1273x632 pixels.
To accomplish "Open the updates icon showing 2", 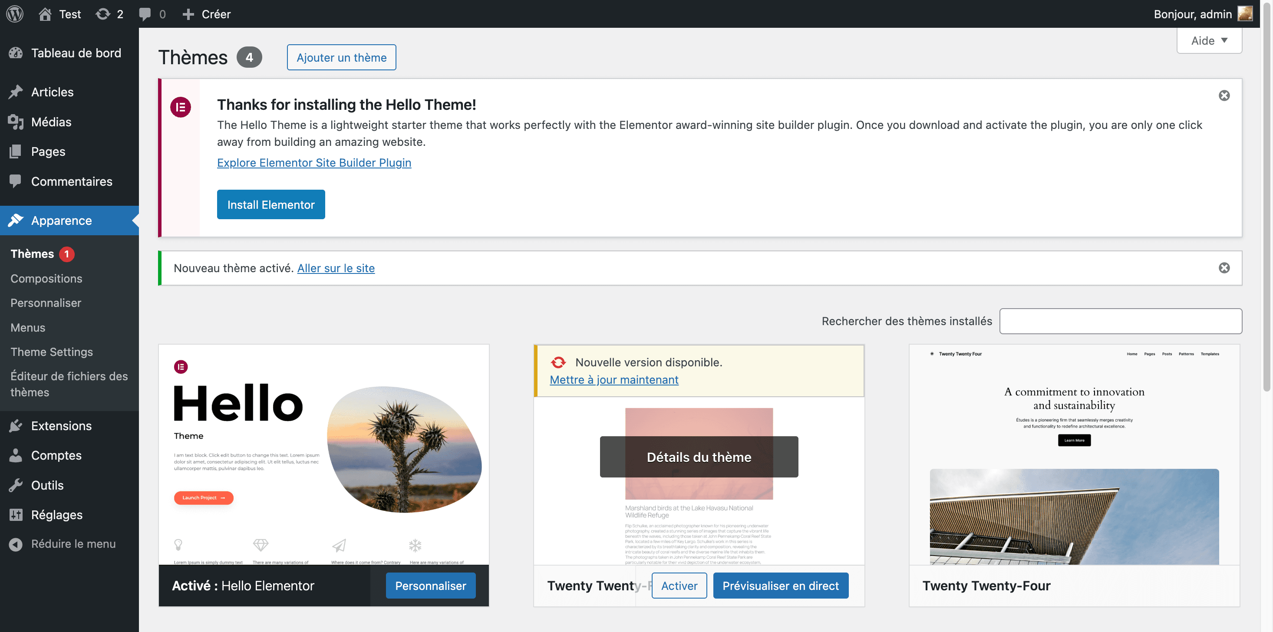I will click(x=103, y=14).
